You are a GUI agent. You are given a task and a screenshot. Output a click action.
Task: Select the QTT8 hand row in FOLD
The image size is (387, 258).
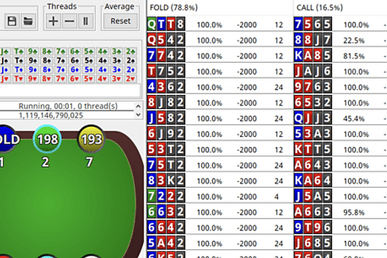point(220,24)
